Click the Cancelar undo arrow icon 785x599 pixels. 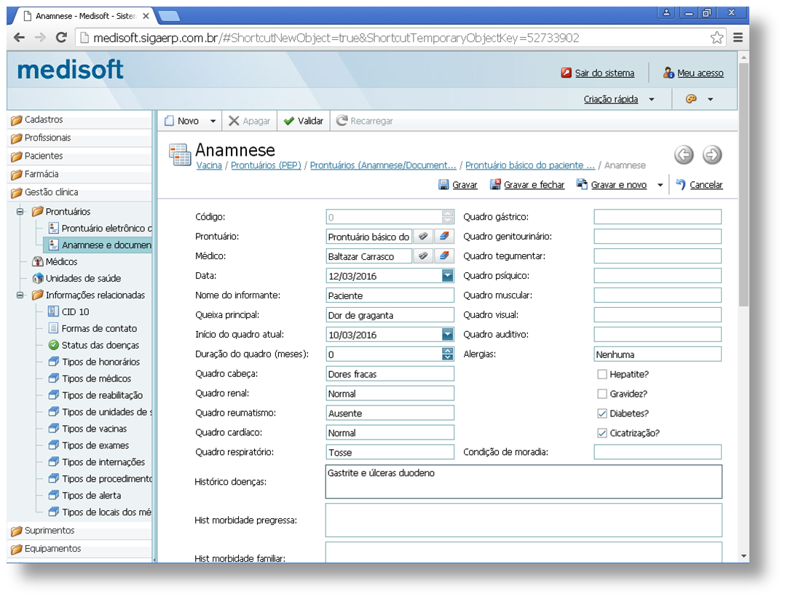tap(680, 185)
